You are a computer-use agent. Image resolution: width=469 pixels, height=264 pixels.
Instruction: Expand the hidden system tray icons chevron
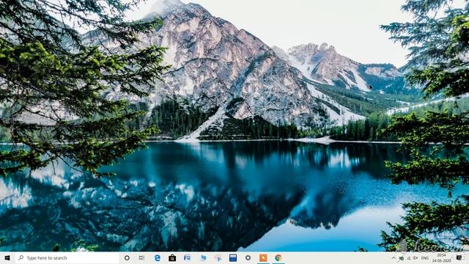[394, 257]
